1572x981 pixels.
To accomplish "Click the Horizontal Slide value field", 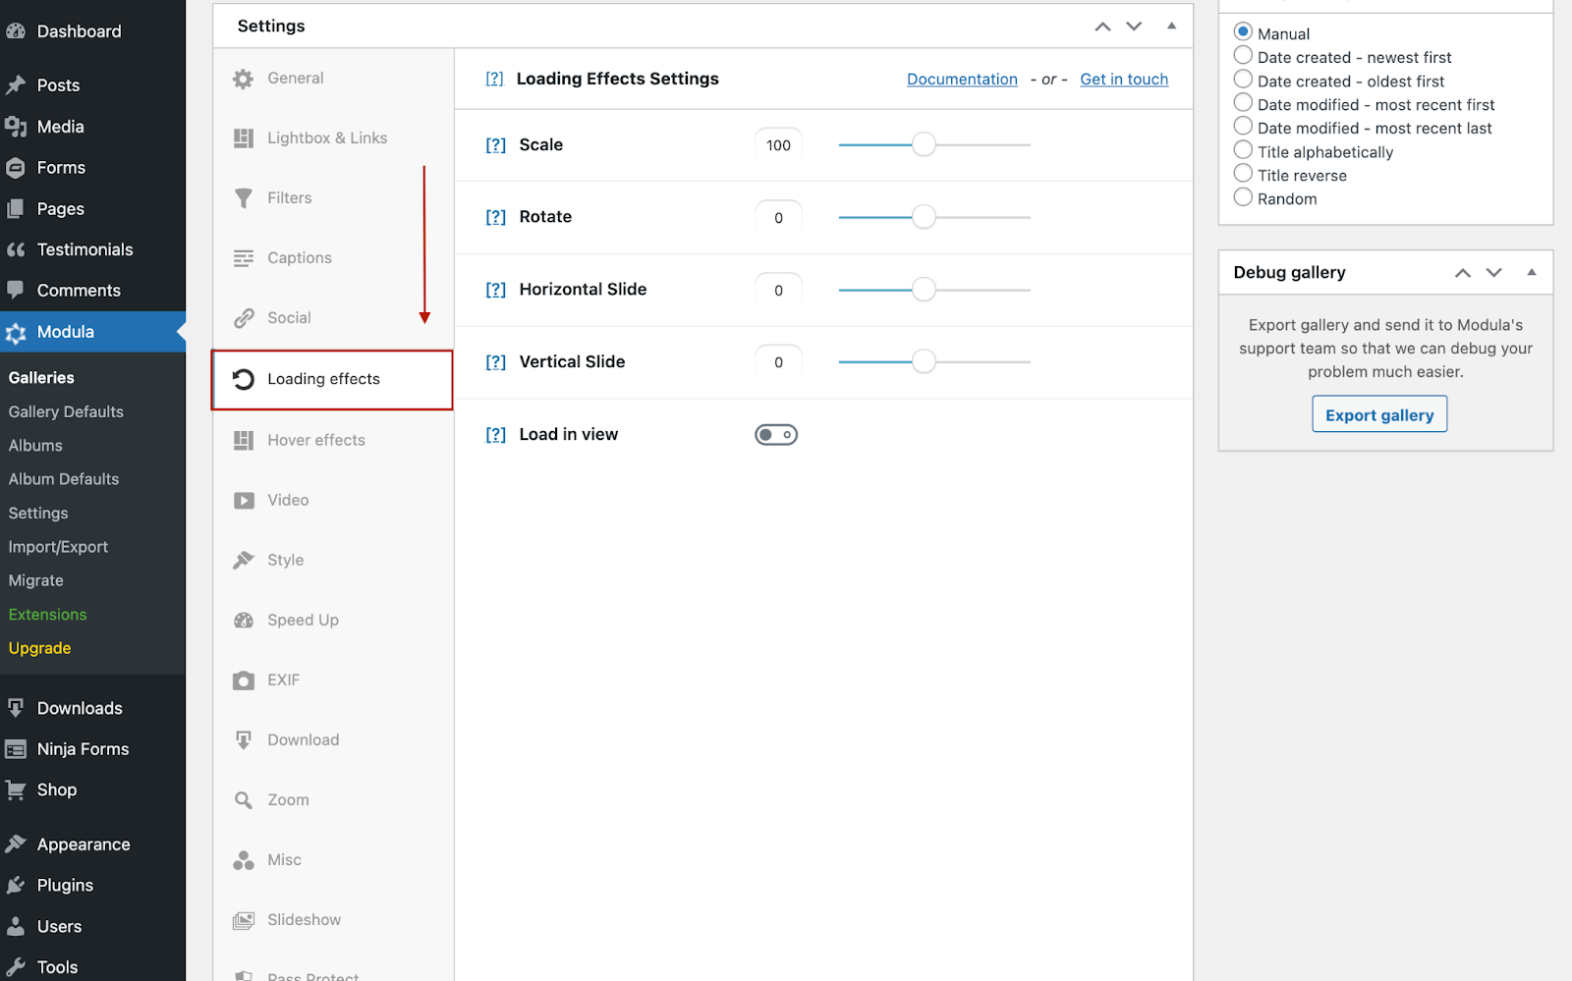I will 778,291.
